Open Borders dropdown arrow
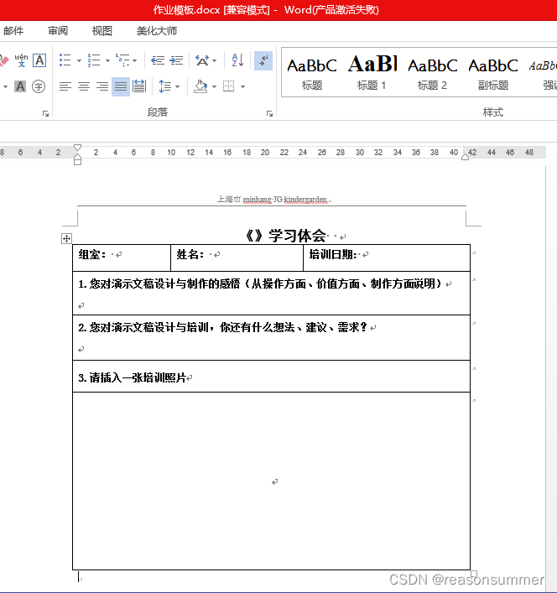 (242, 87)
